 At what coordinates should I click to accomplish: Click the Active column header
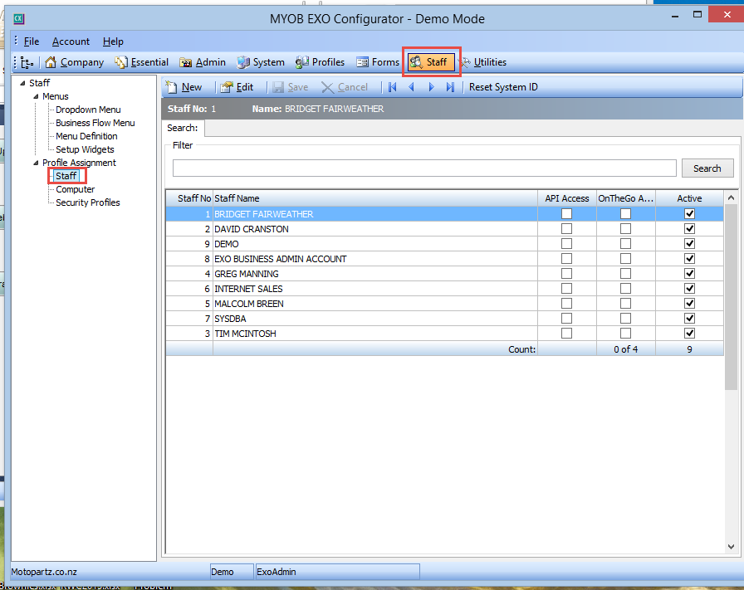click(689, 198)
